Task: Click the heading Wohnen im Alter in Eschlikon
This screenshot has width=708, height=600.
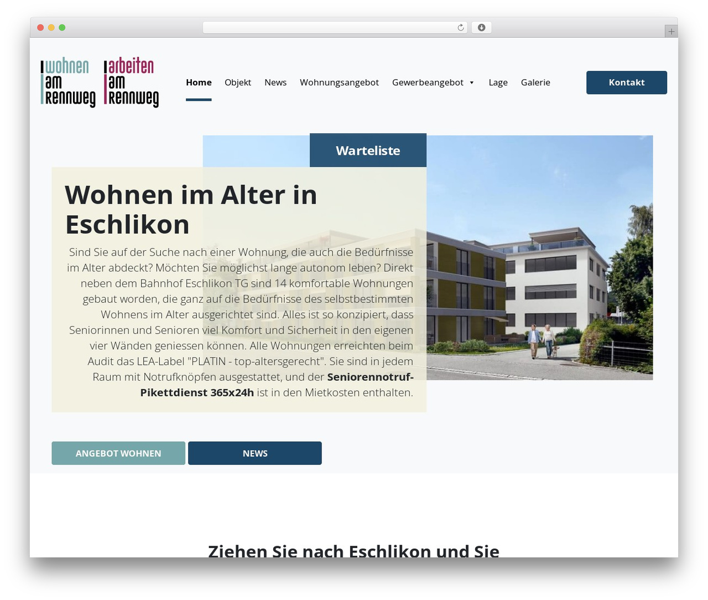Action: point(191,210)
